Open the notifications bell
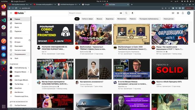The width and height of the screenshot is (195, 110). pyautogui.click(x=183, y=13)
